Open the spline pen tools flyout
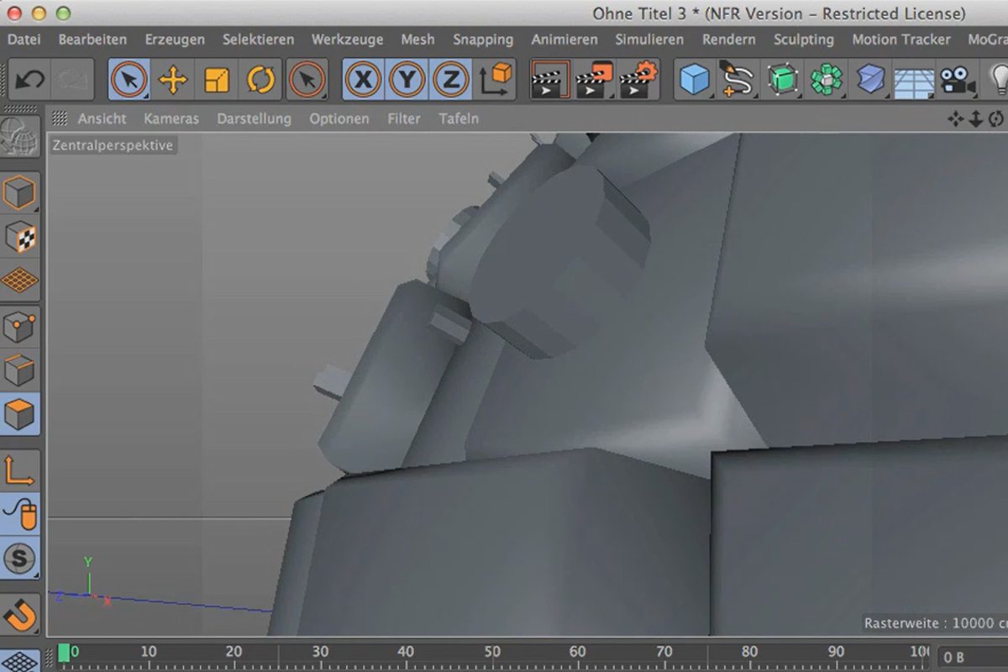The image size is (1008, 672). click(738, 81)
